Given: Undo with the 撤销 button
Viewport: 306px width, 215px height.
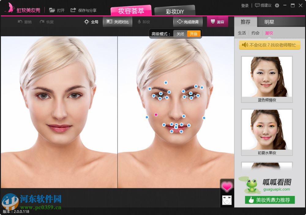Looking at the screenshot, I should (24, 22).
